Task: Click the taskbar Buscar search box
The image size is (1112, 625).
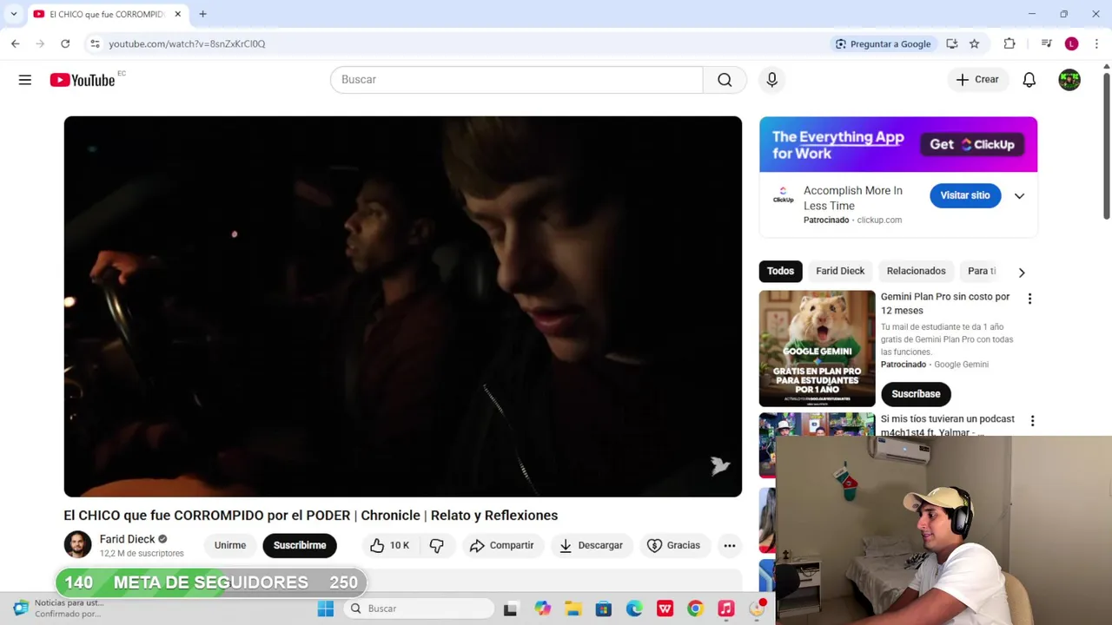Action: (x=420, y=609)
